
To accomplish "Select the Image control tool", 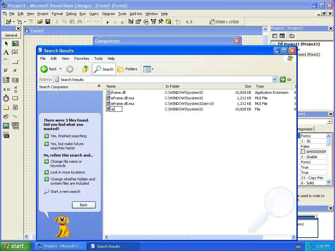I will click(6, 126).
